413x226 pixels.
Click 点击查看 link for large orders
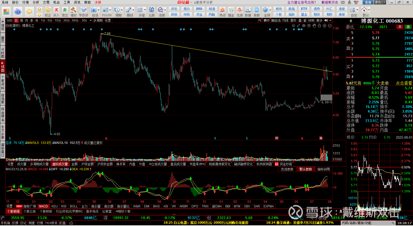[404, 83]
